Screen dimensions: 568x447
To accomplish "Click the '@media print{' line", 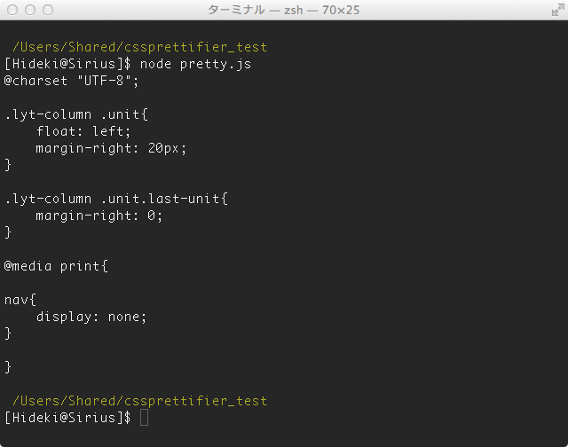I will (x=56, y=266).
